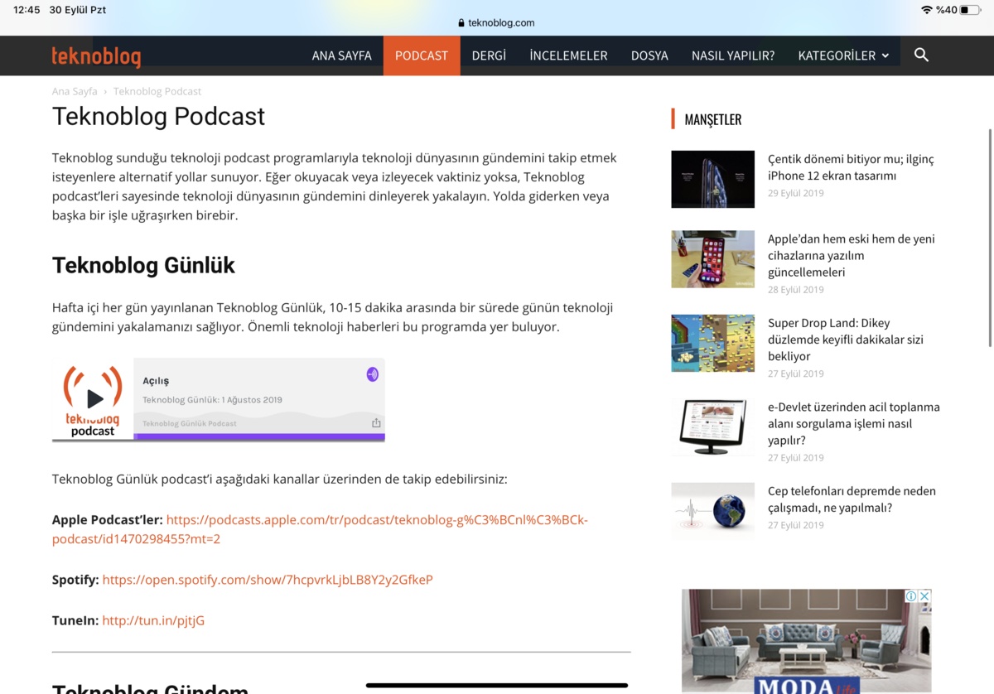This screenshot has height=694, width=994.
Task: Click 'Teknoblog Günlük: 1 Ağustos 2019' text
Action: pos(212,400)
